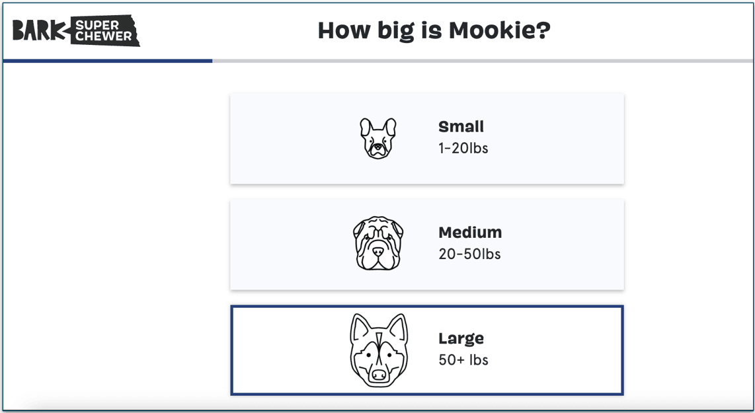Select the Small 1-20lbs size option
This screenshot has height=413, width=755.
point(426,137)
